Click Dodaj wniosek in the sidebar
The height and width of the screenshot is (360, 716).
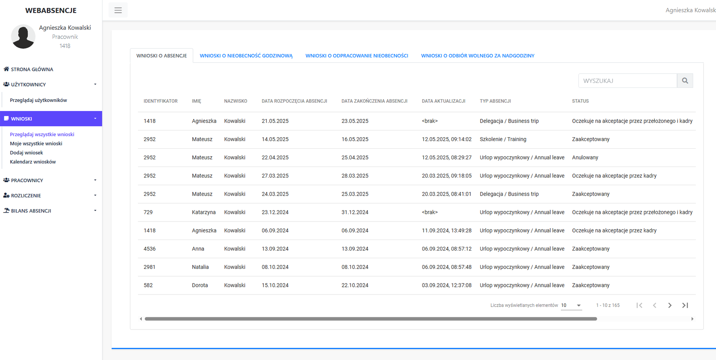coord(26,153)
